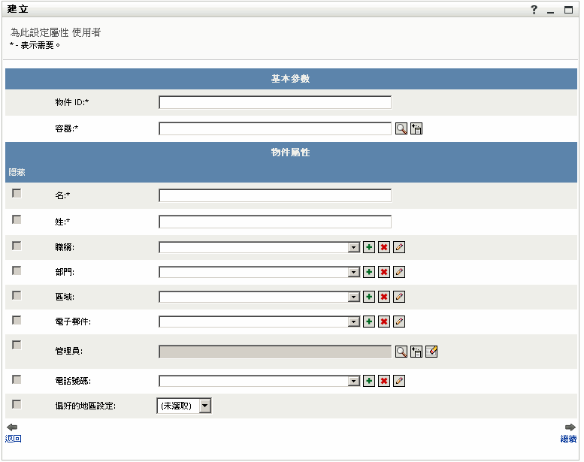Expand the 電話號碼 dropdown list
This screenshot has height=462, width=584.
point(353,381)
